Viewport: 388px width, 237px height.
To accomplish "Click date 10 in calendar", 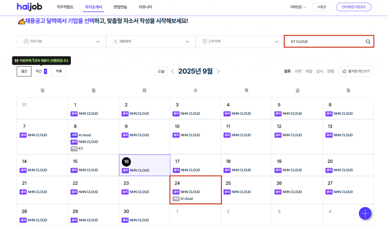I will click(x=177, y=126).
